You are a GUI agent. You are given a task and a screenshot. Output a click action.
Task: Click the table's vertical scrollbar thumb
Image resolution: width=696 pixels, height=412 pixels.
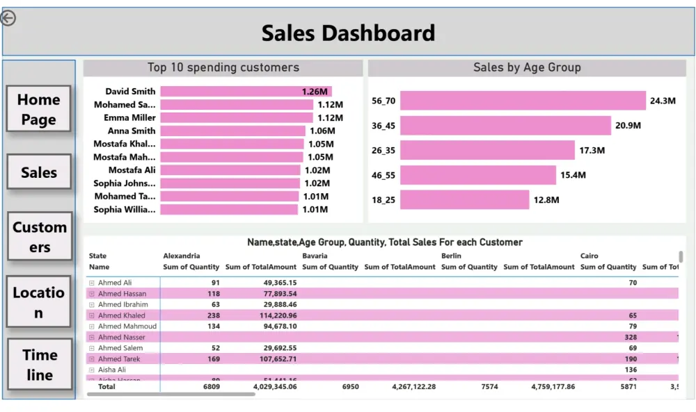coord(681,257)
